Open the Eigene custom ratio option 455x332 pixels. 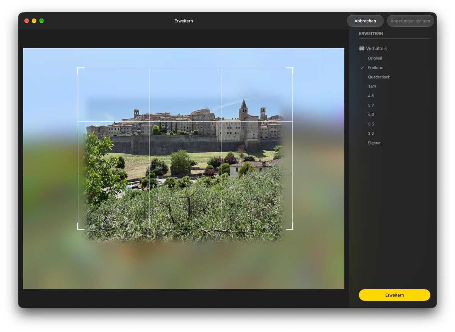[x=374, y=143]
